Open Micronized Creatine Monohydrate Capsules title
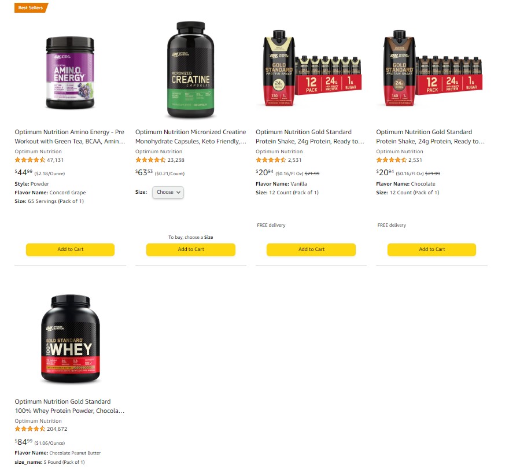Image resolution: width=509 pixels, height=469 pixels. click(x=191, y=136)
